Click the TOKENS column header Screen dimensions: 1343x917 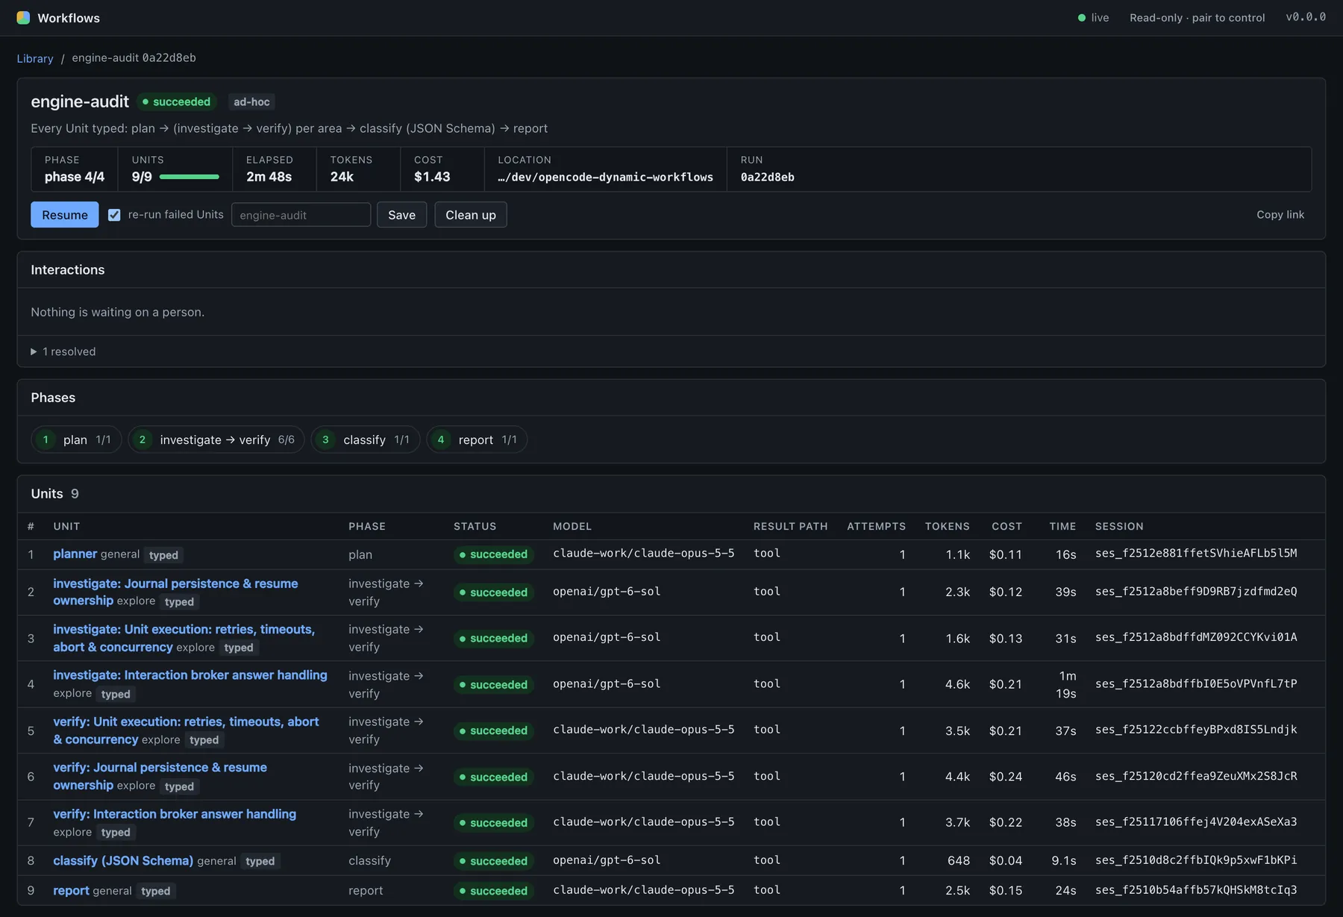947,526
